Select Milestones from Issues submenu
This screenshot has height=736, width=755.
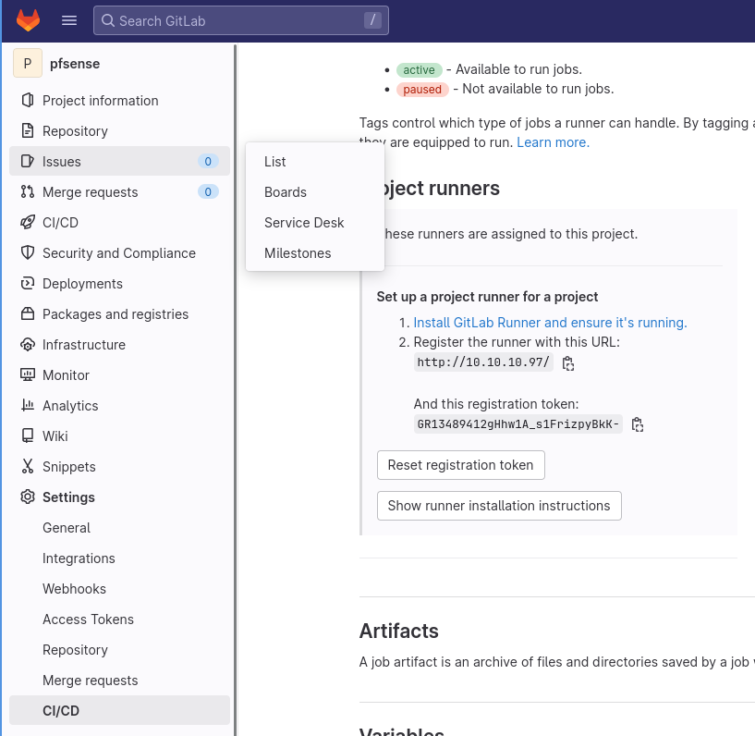coord(298,253)
